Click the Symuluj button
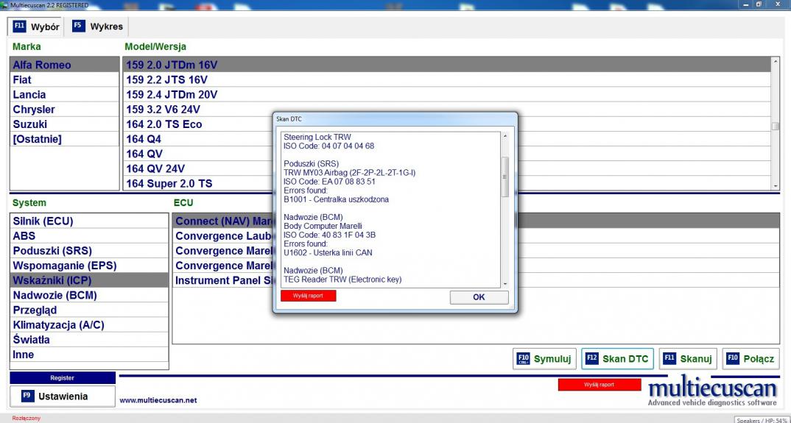Image resolution: width=791 pixels, height=423 pixels. coord(544,359)
